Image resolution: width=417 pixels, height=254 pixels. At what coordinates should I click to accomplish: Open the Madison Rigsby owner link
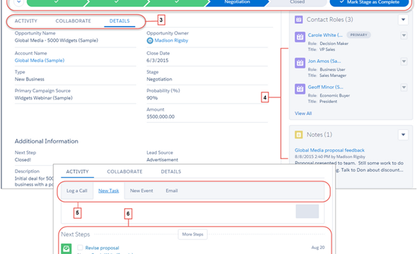(x=171, y=41)
